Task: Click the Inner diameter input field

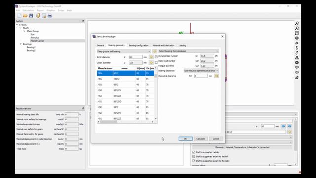Action: point(136,57)
